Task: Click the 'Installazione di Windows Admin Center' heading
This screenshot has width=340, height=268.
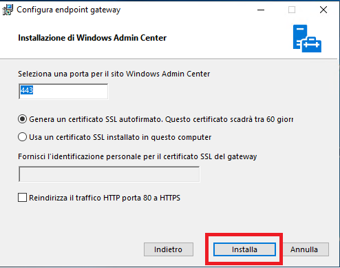Action: click(x=92, y=38)
